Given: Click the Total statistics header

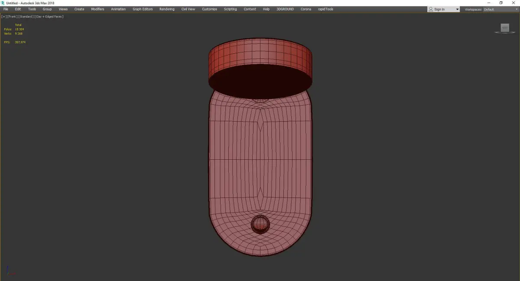Looking at the screenshot, I should (18, 25).
